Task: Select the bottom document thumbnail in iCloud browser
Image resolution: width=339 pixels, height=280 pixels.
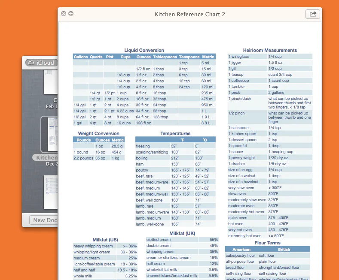Action: tap(51, 192)
